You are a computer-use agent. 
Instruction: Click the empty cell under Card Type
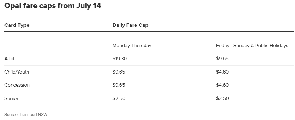[x=58, y=46]
